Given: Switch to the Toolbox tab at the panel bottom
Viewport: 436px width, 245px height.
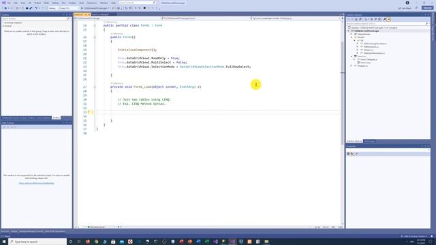Looking at the screenshot, I should click(x=56, y=118).
